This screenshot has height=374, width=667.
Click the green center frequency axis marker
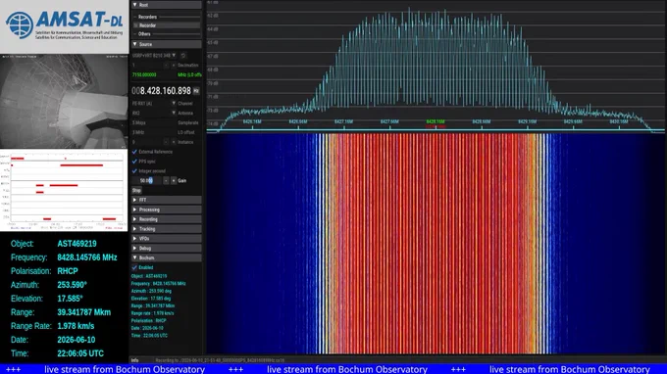click(x=436, y=121)
